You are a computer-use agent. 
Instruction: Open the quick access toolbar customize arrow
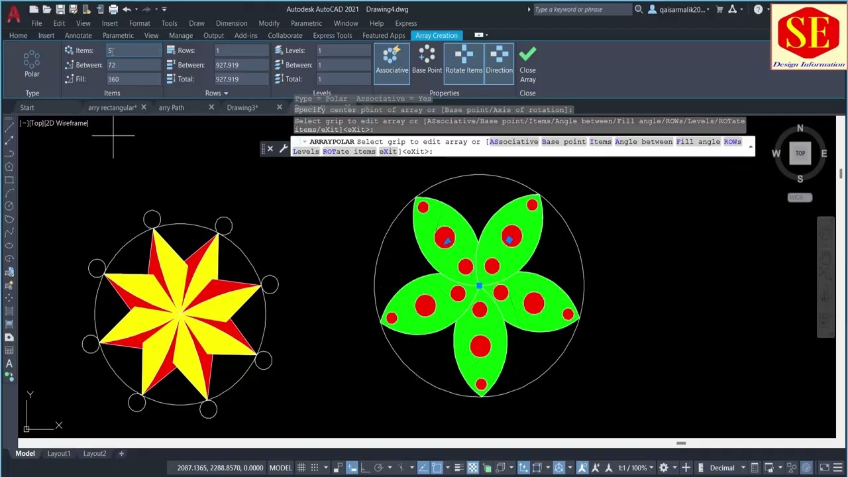point(164,9)
